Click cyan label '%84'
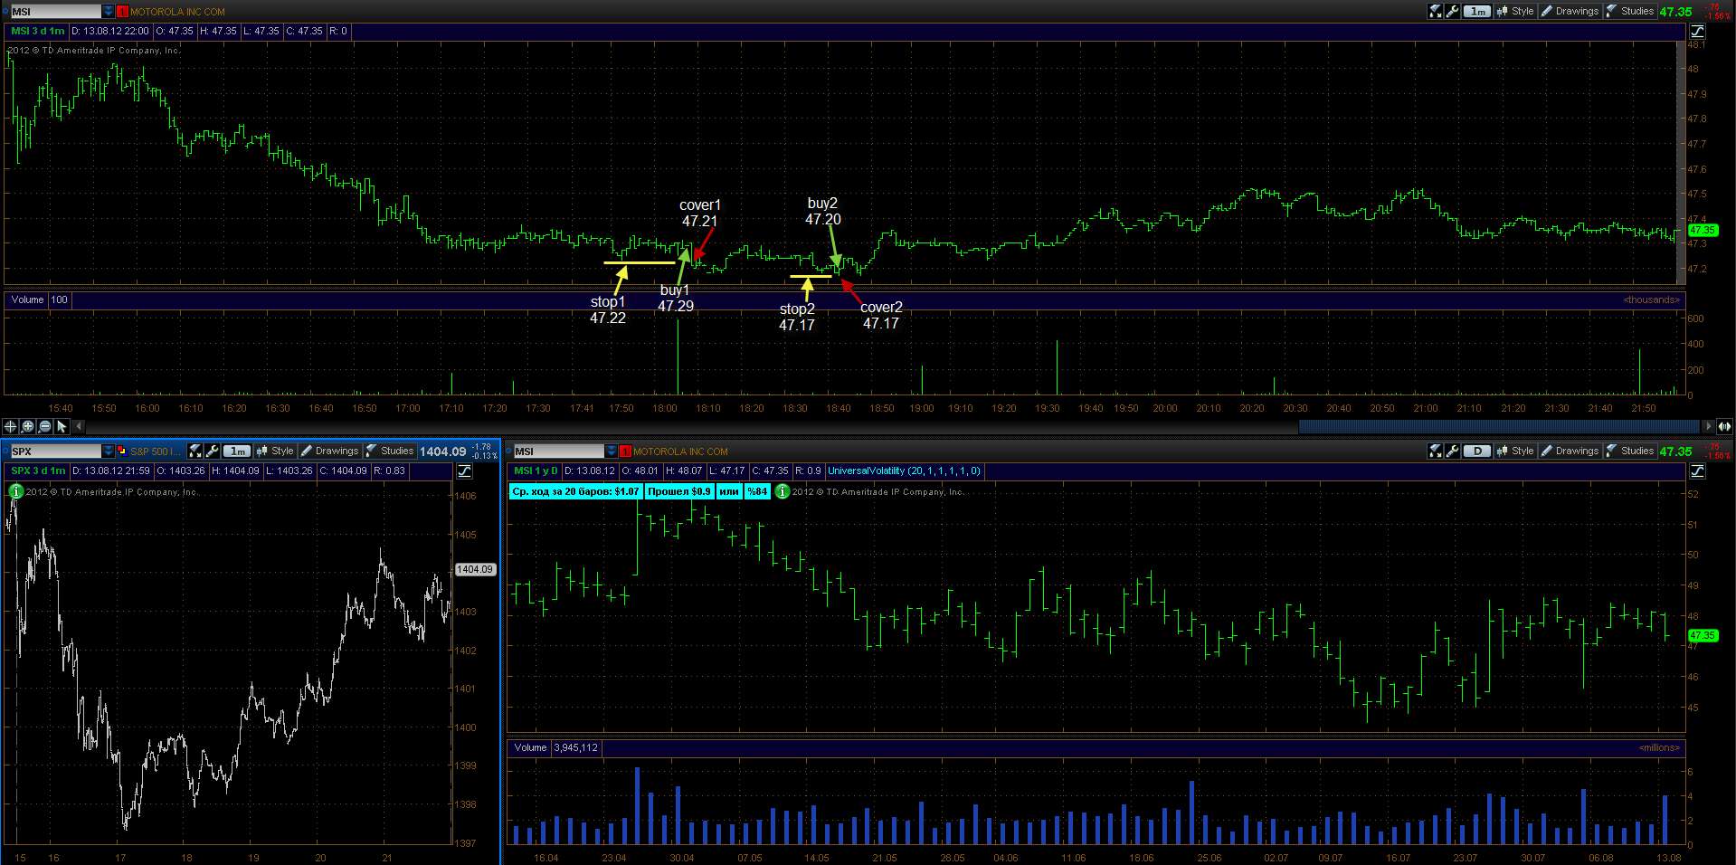This screenshot has height=865, width=1736. click(757, 491)
